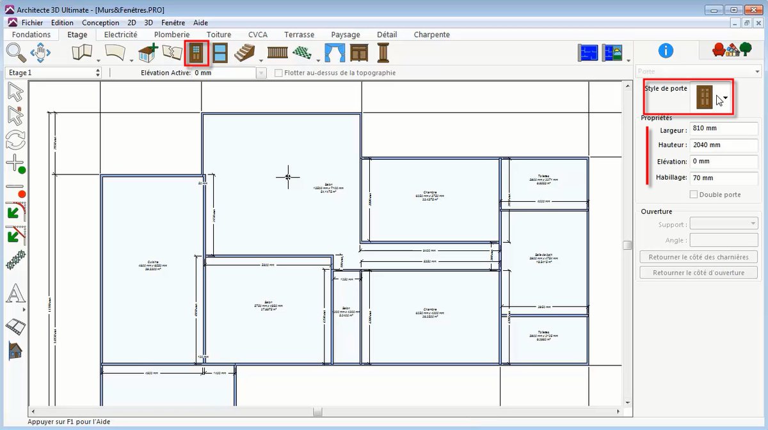
Task: Click the Largeur 810 mm field
Action: 724,128
